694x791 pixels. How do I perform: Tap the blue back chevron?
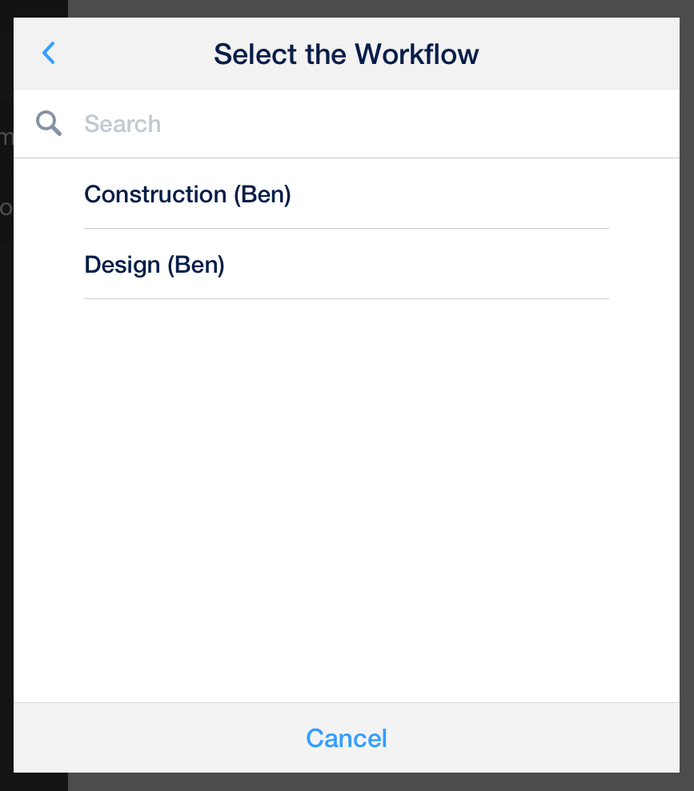click(49, 54)
